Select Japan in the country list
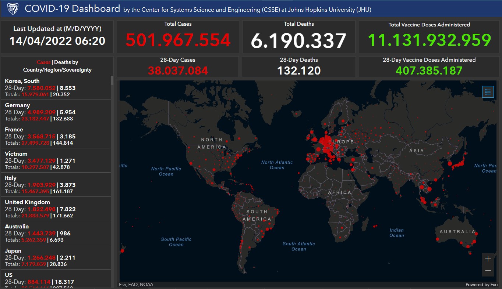Viewport: 502px width, 289px height. [x=13, y=251]
